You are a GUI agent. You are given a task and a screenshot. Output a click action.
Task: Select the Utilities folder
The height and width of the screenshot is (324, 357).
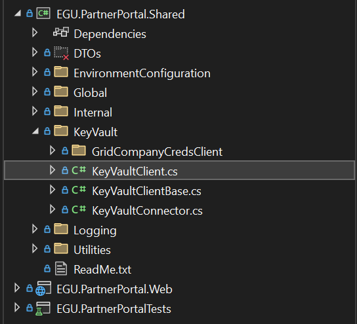tap(93, 250)
